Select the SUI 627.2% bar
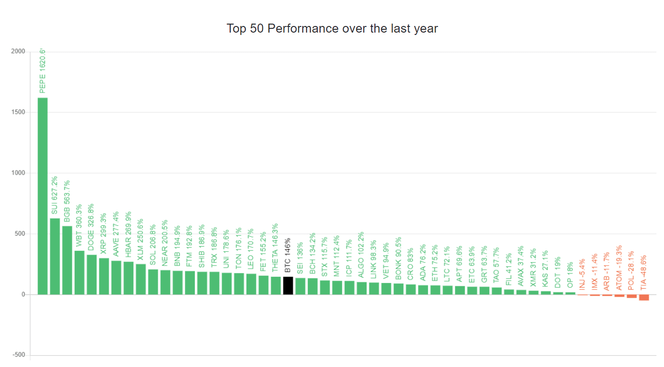Viewport: 664px width, 367px height. point(55,256)
